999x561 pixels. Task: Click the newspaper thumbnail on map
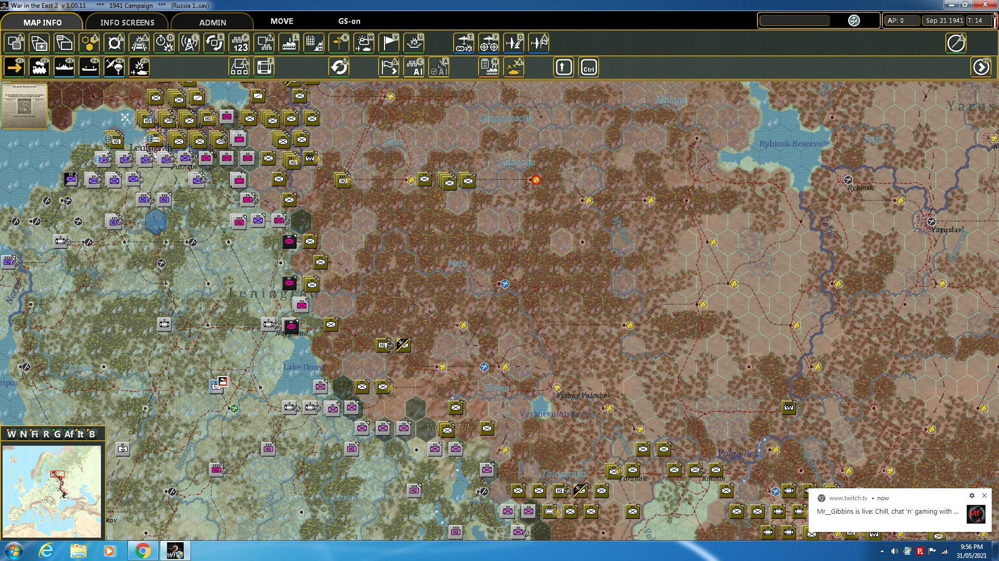point(24,106)
